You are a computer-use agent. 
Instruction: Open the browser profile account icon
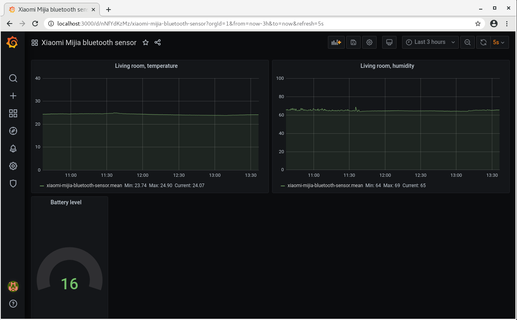pyautogui.click(x=494, y=24)
